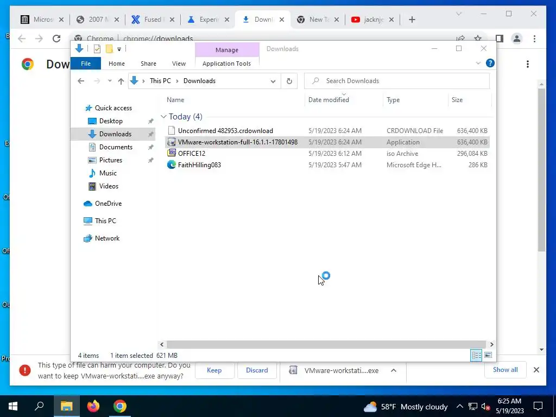Open Chrome's three-dot menu
The height and width of the screenshot is (417, 556).
534,39
